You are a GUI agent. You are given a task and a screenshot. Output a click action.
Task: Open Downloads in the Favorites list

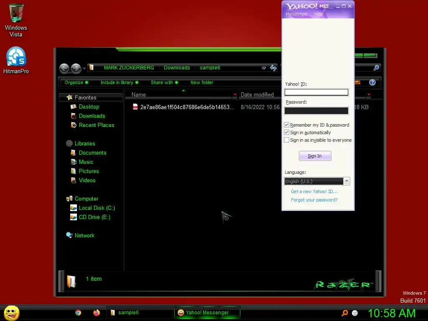point(92,116)
